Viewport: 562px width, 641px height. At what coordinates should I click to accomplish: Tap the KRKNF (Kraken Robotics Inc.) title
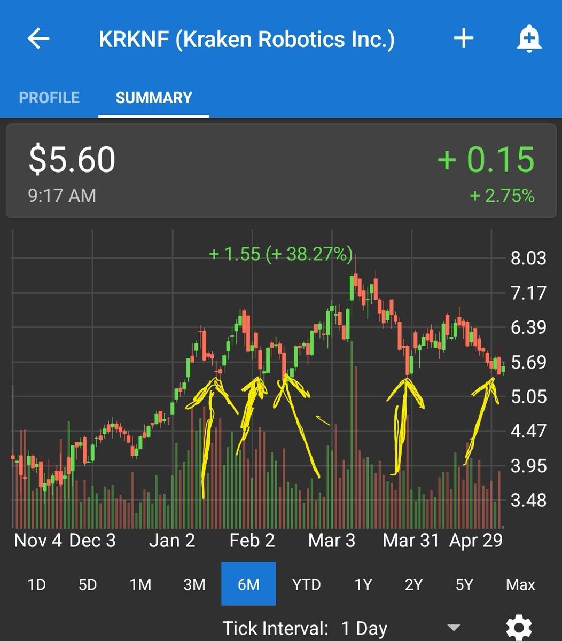tap(246, 40)
